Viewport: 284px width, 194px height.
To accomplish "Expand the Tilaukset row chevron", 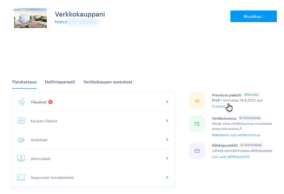I will pyautogui.click(x=167, y=102).
